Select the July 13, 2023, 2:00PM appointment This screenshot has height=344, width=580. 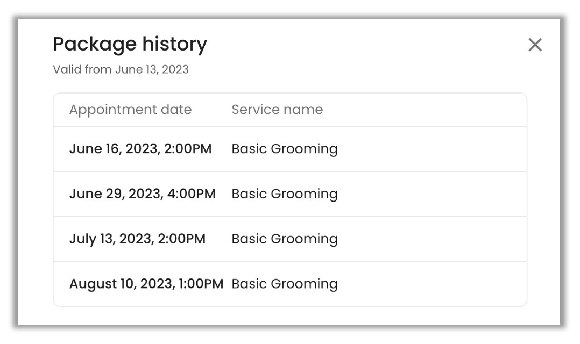[137, 239]
